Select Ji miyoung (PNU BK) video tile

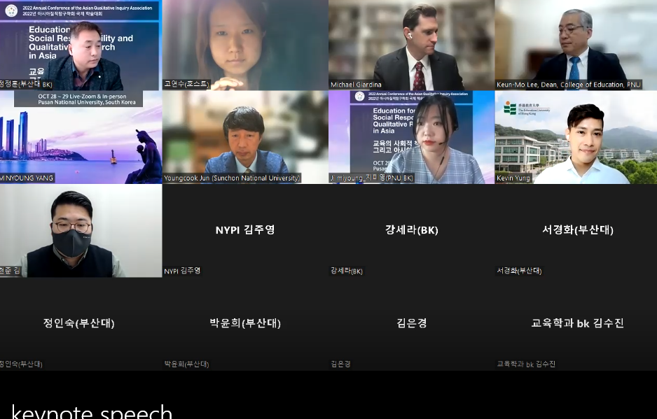[411, 137]
